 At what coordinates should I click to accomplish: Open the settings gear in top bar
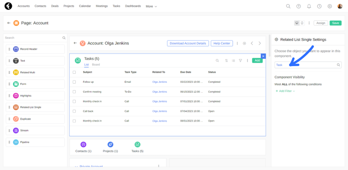330,6
